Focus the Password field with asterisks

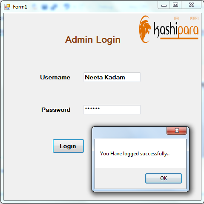click(112, 110)
